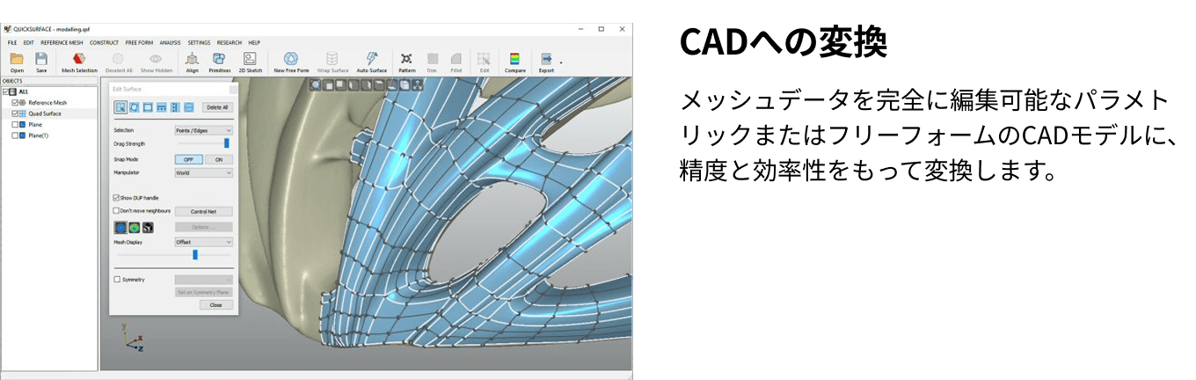The width and height of the screenshot is (1196, 380).
Task: Click New Free Form icon
Action: (x=289, y=59)
